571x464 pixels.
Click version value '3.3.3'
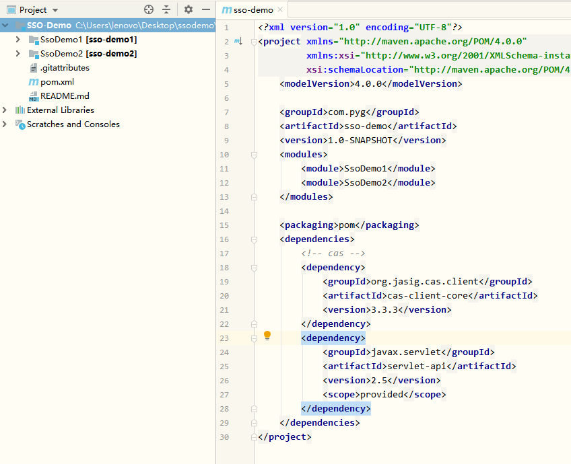pyautogui.click(x=384, y=310)
